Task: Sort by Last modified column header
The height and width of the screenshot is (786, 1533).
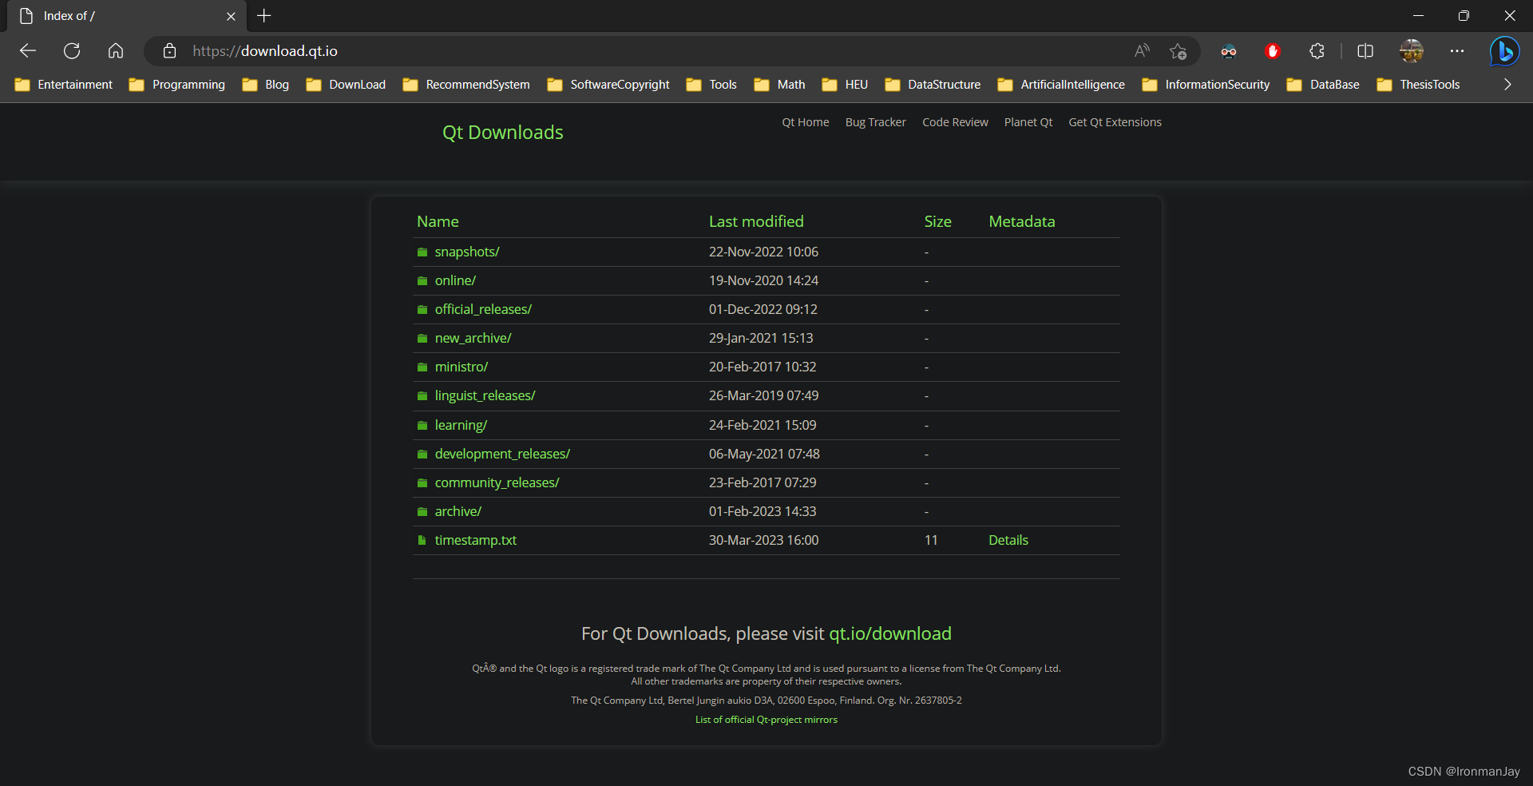Action: point(756,221)
